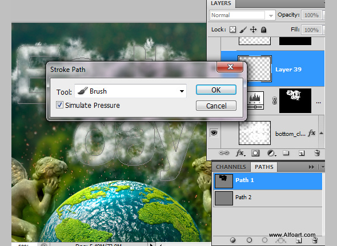
Task: Click the status bar arrow next to Doc info
Action: 151,244
